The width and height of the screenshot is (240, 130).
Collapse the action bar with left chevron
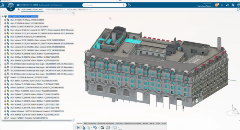click(72, 13)
